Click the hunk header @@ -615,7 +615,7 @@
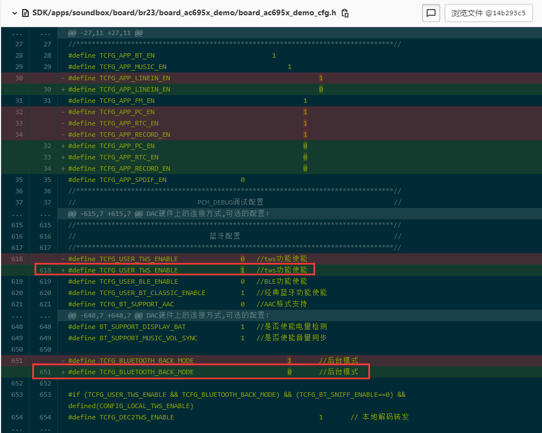The width and height of the screenshot is (542, 433). [x=299, y=214]
